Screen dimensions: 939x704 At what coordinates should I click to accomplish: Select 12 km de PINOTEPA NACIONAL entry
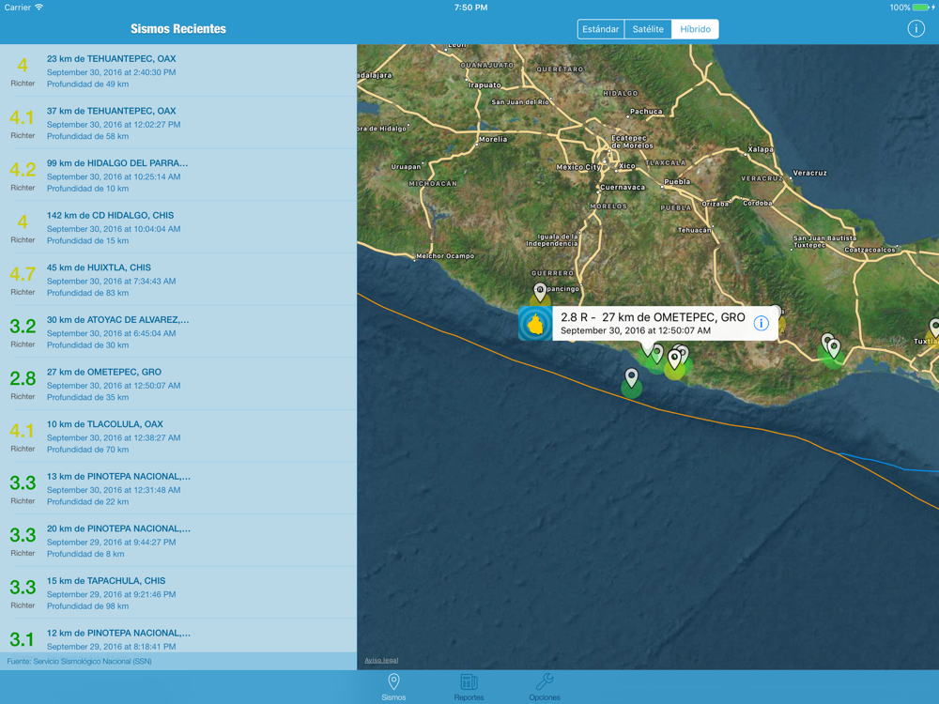click(178, 635)
